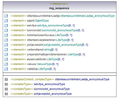Image resolution: width=119 pixels, height=98 pixels.
Task: Click the ottamisenJarjestaminen element entry
Action: tap(39, 40)
